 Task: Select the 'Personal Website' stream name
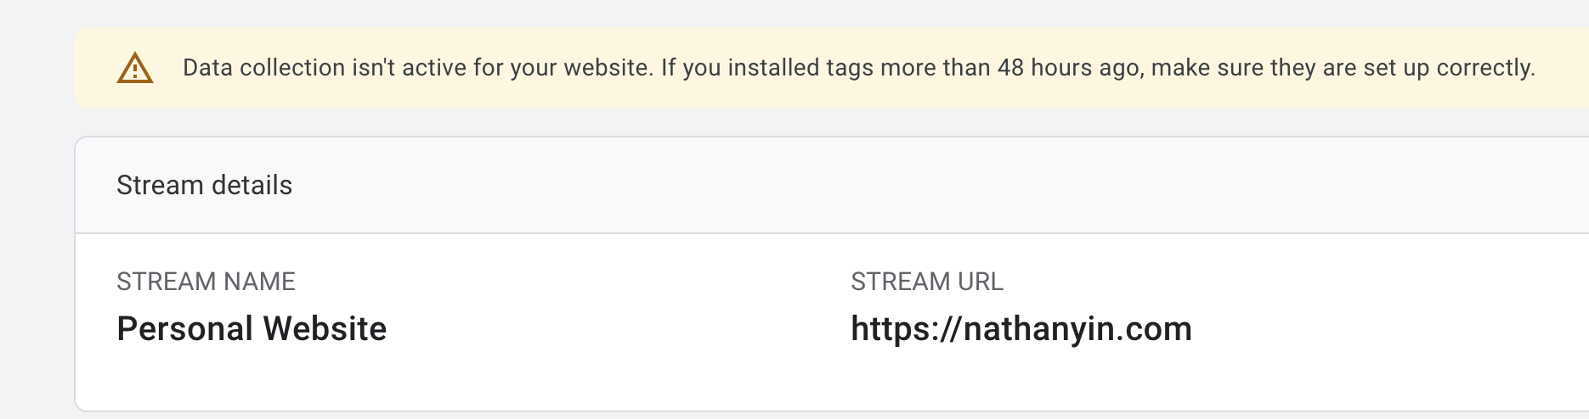[x=252, y=329]
